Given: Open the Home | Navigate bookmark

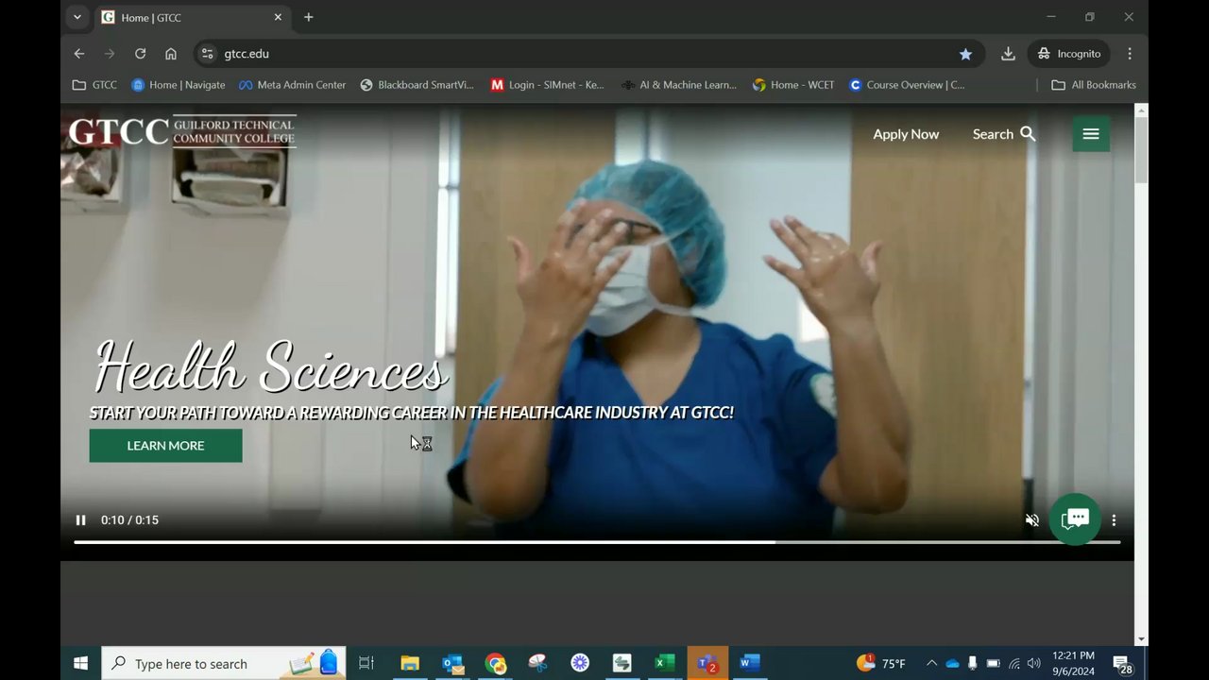Looking at the screenshot, I should 179,85.
